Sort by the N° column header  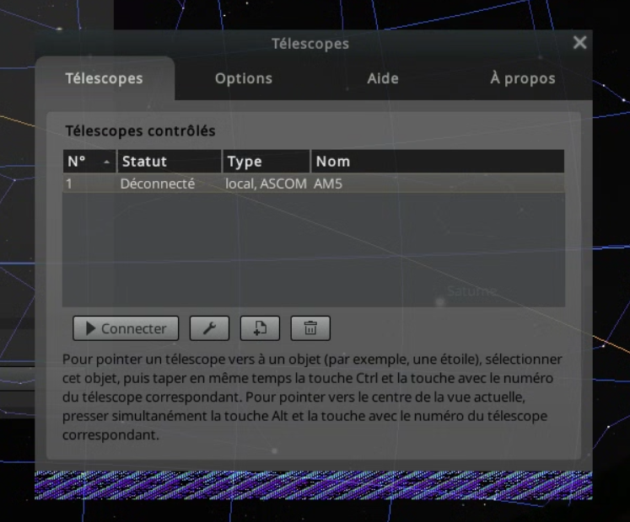tap(89, 162)
